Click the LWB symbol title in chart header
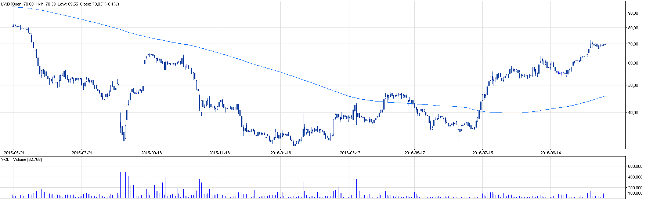Screen dimensions: 646x199 coord(5,4)
